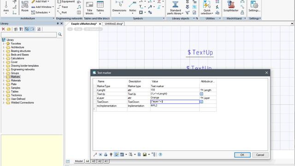Click the search magnifier icon in Library panel
This screenshot has height=166, width=295.
pyautogui.click(x=60, y=35)
